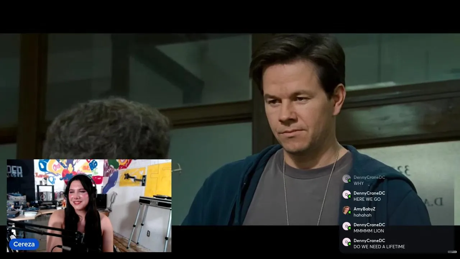Select the message "DO WE NEED A LIFETIME"
The image size is (460, 259).
click(x=379, y=247)
